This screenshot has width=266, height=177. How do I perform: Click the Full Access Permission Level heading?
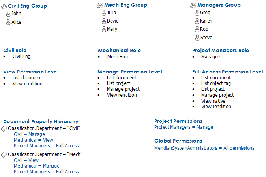pos(228,72)
